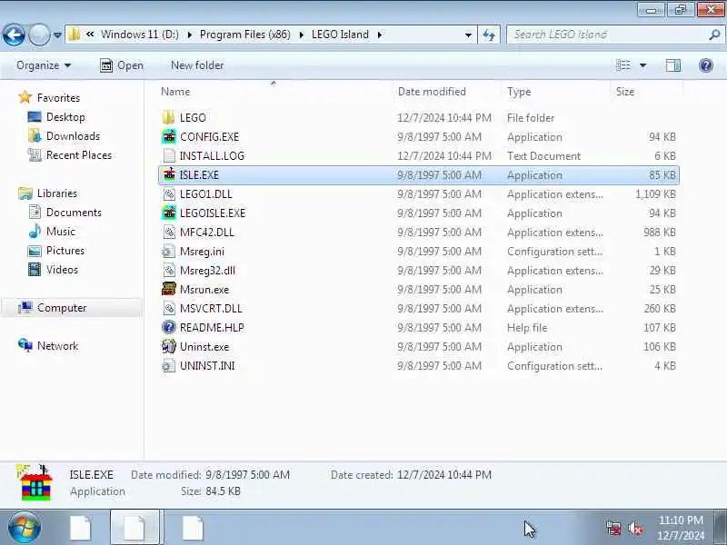
Task: Open the view options dropdown arrow
Action: [643, 65]
